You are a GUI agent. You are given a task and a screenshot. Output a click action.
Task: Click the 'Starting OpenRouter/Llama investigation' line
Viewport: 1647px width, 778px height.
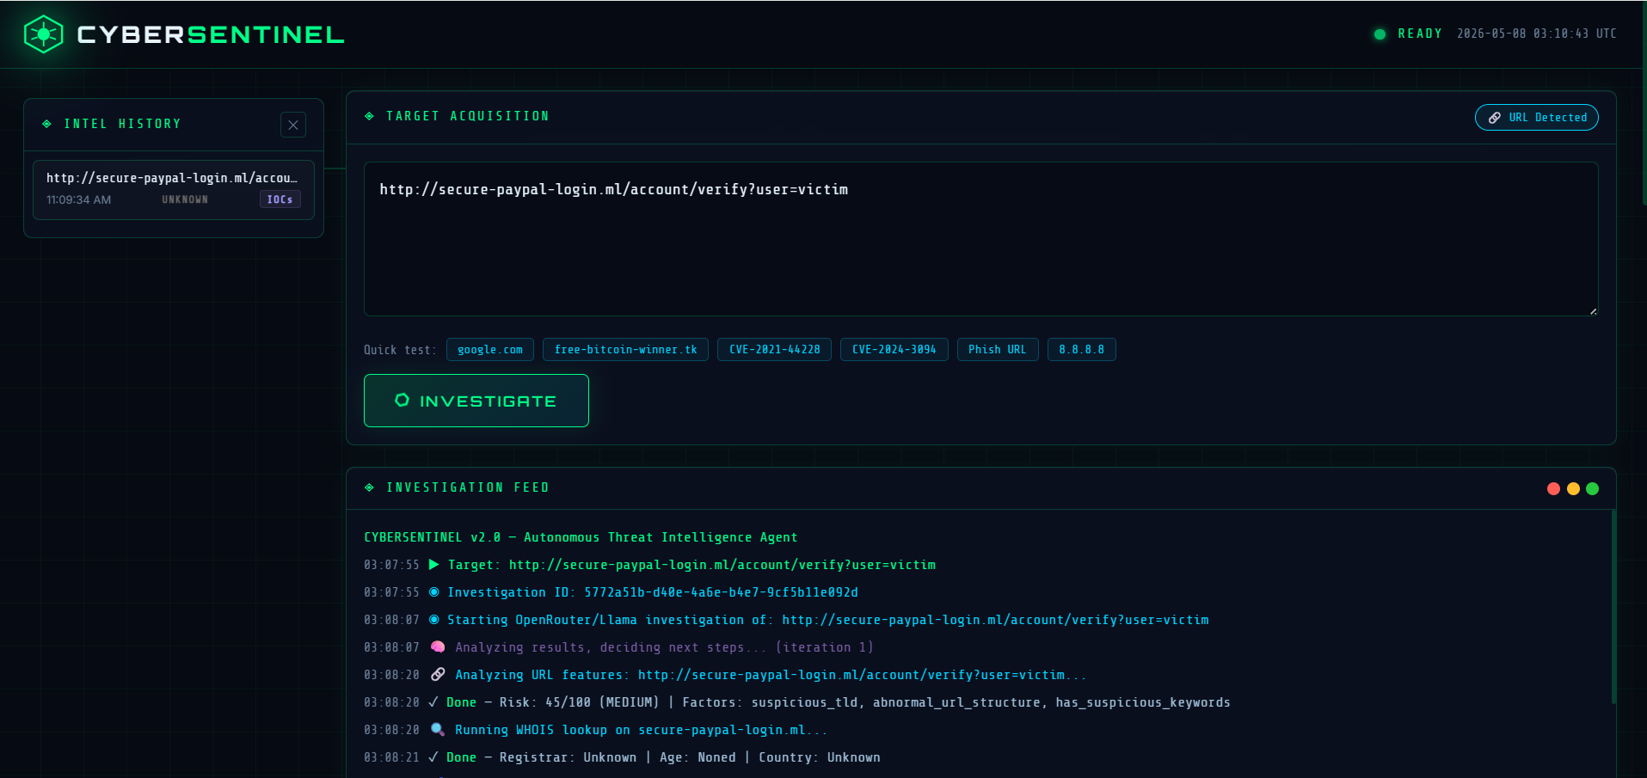click(786, 620)
